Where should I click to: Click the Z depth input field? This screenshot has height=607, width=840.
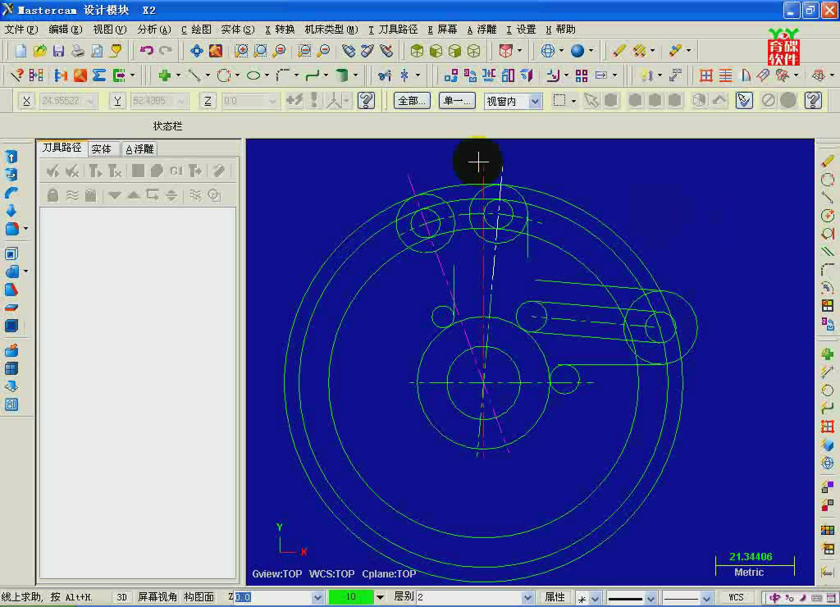[x=273, y=597]
